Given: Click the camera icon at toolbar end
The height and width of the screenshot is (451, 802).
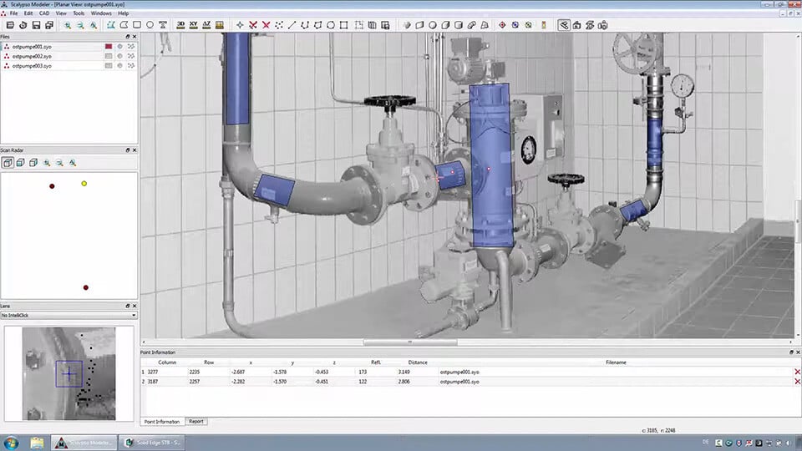Looking at the screenshot, I should tap(602, 25).
